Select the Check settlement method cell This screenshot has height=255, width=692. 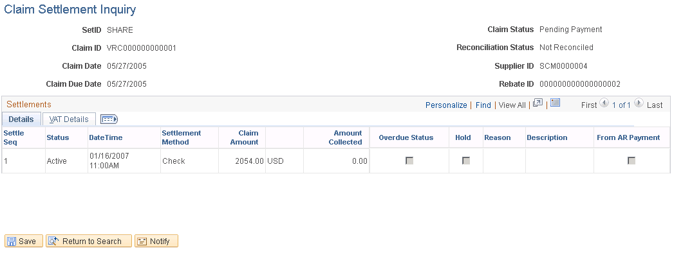(x=173, y=161)
